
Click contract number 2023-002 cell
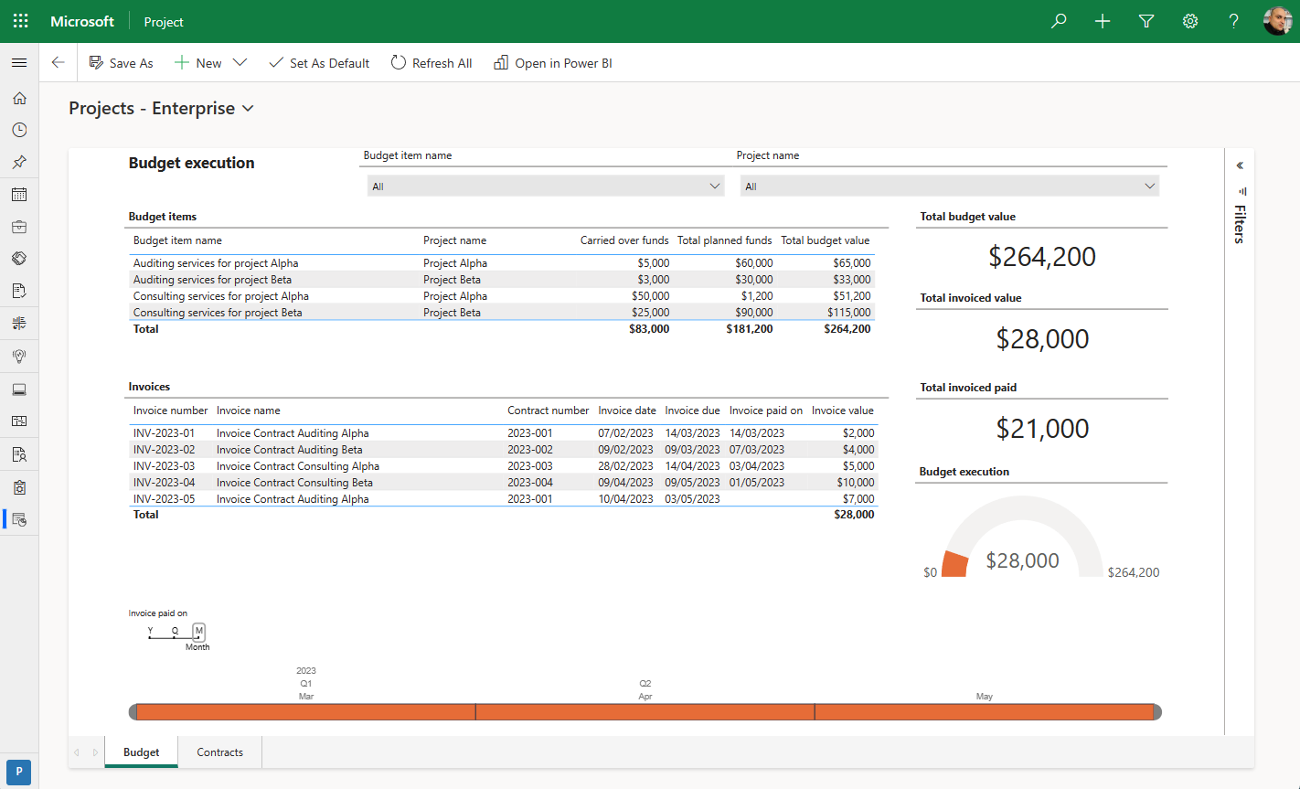tap(530, 450)
